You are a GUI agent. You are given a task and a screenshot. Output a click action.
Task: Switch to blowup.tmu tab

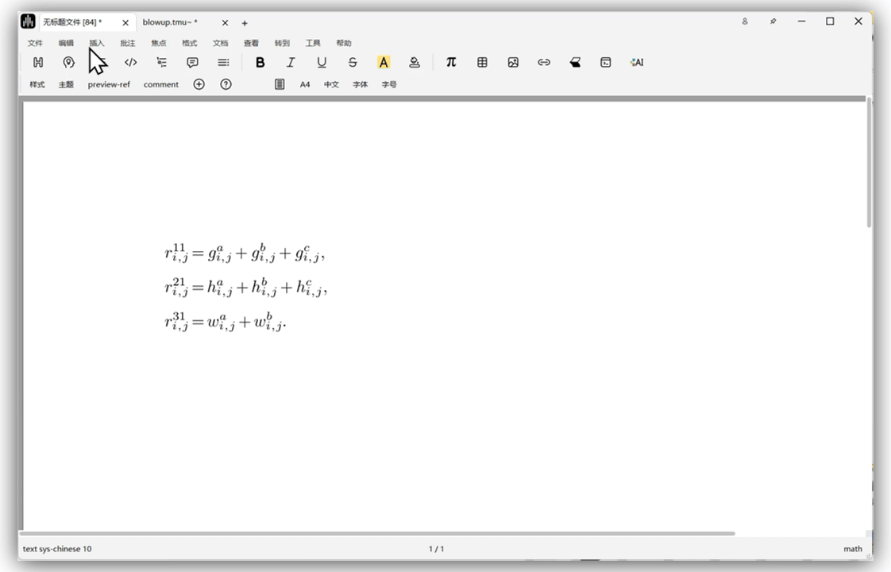click(170, 22)
